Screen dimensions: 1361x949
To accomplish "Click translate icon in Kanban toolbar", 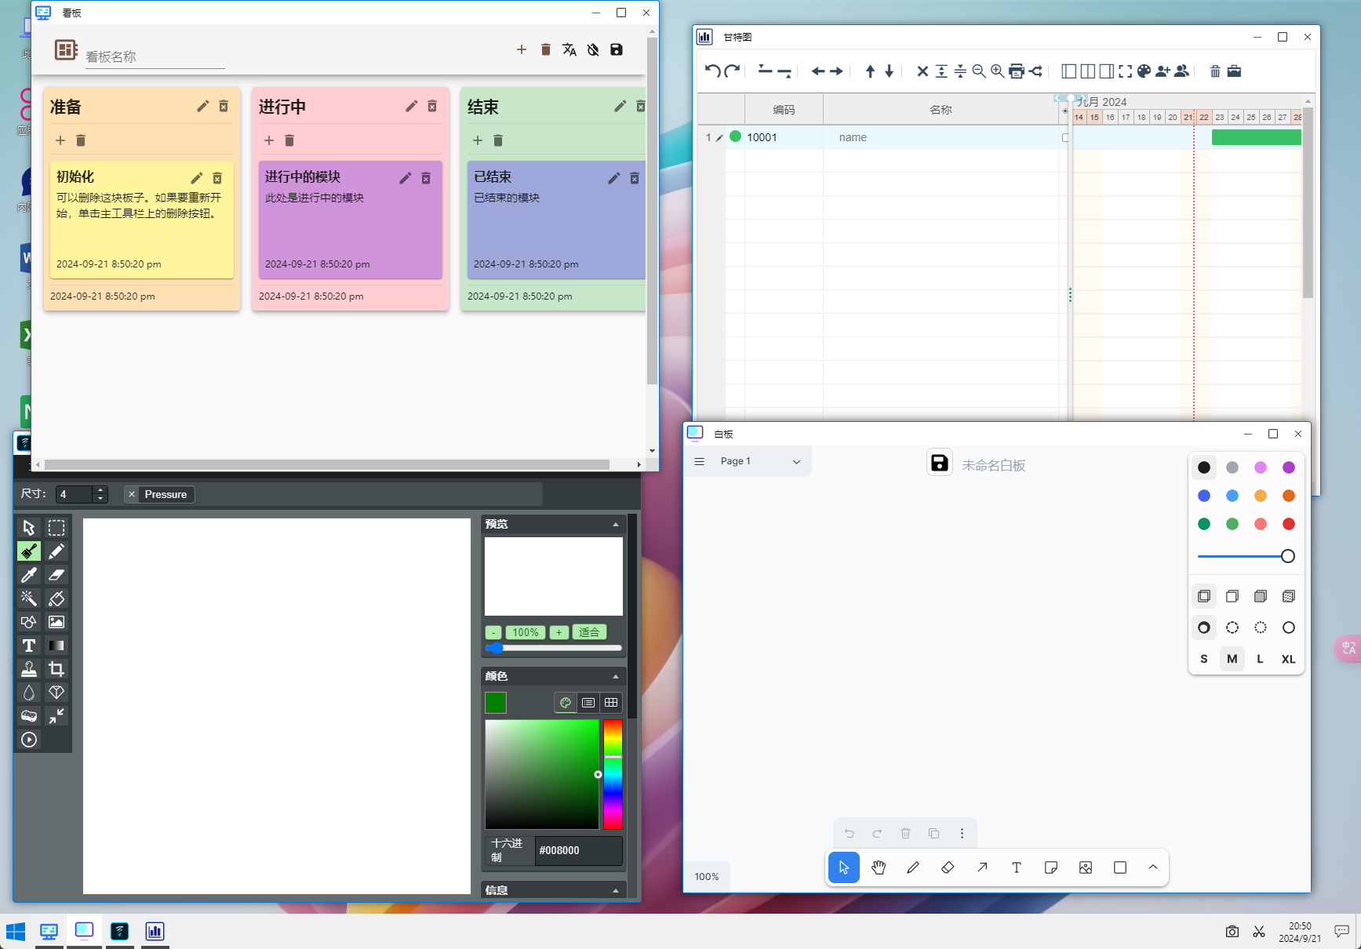I will coord(570,49).
